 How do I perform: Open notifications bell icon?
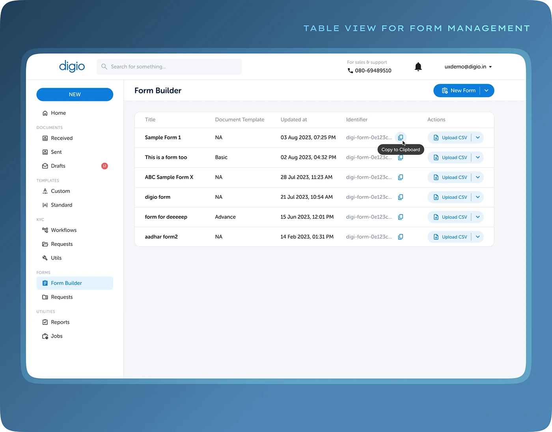pos(418,67)
